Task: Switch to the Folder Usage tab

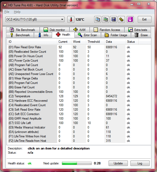Action: (116, 35)
